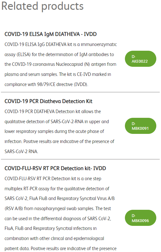Select the green D-MBK0091 product code button
Viewport: 161px width, 252px height.
141,126
